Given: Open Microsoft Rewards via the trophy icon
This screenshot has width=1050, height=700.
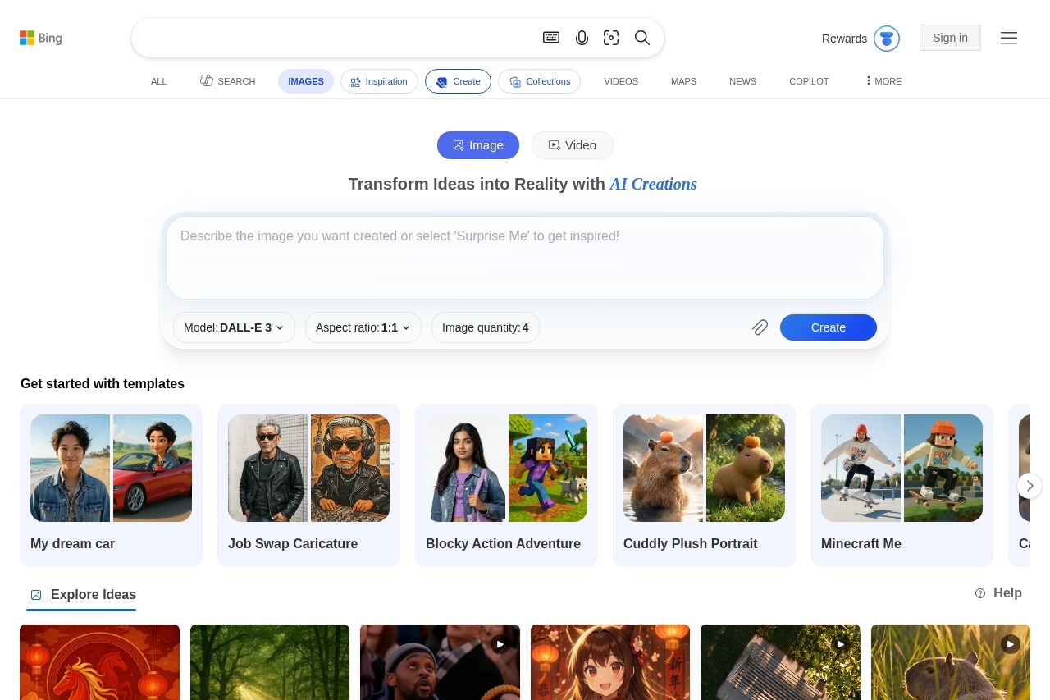Looking at the screenshot, I should pos(887,39).
